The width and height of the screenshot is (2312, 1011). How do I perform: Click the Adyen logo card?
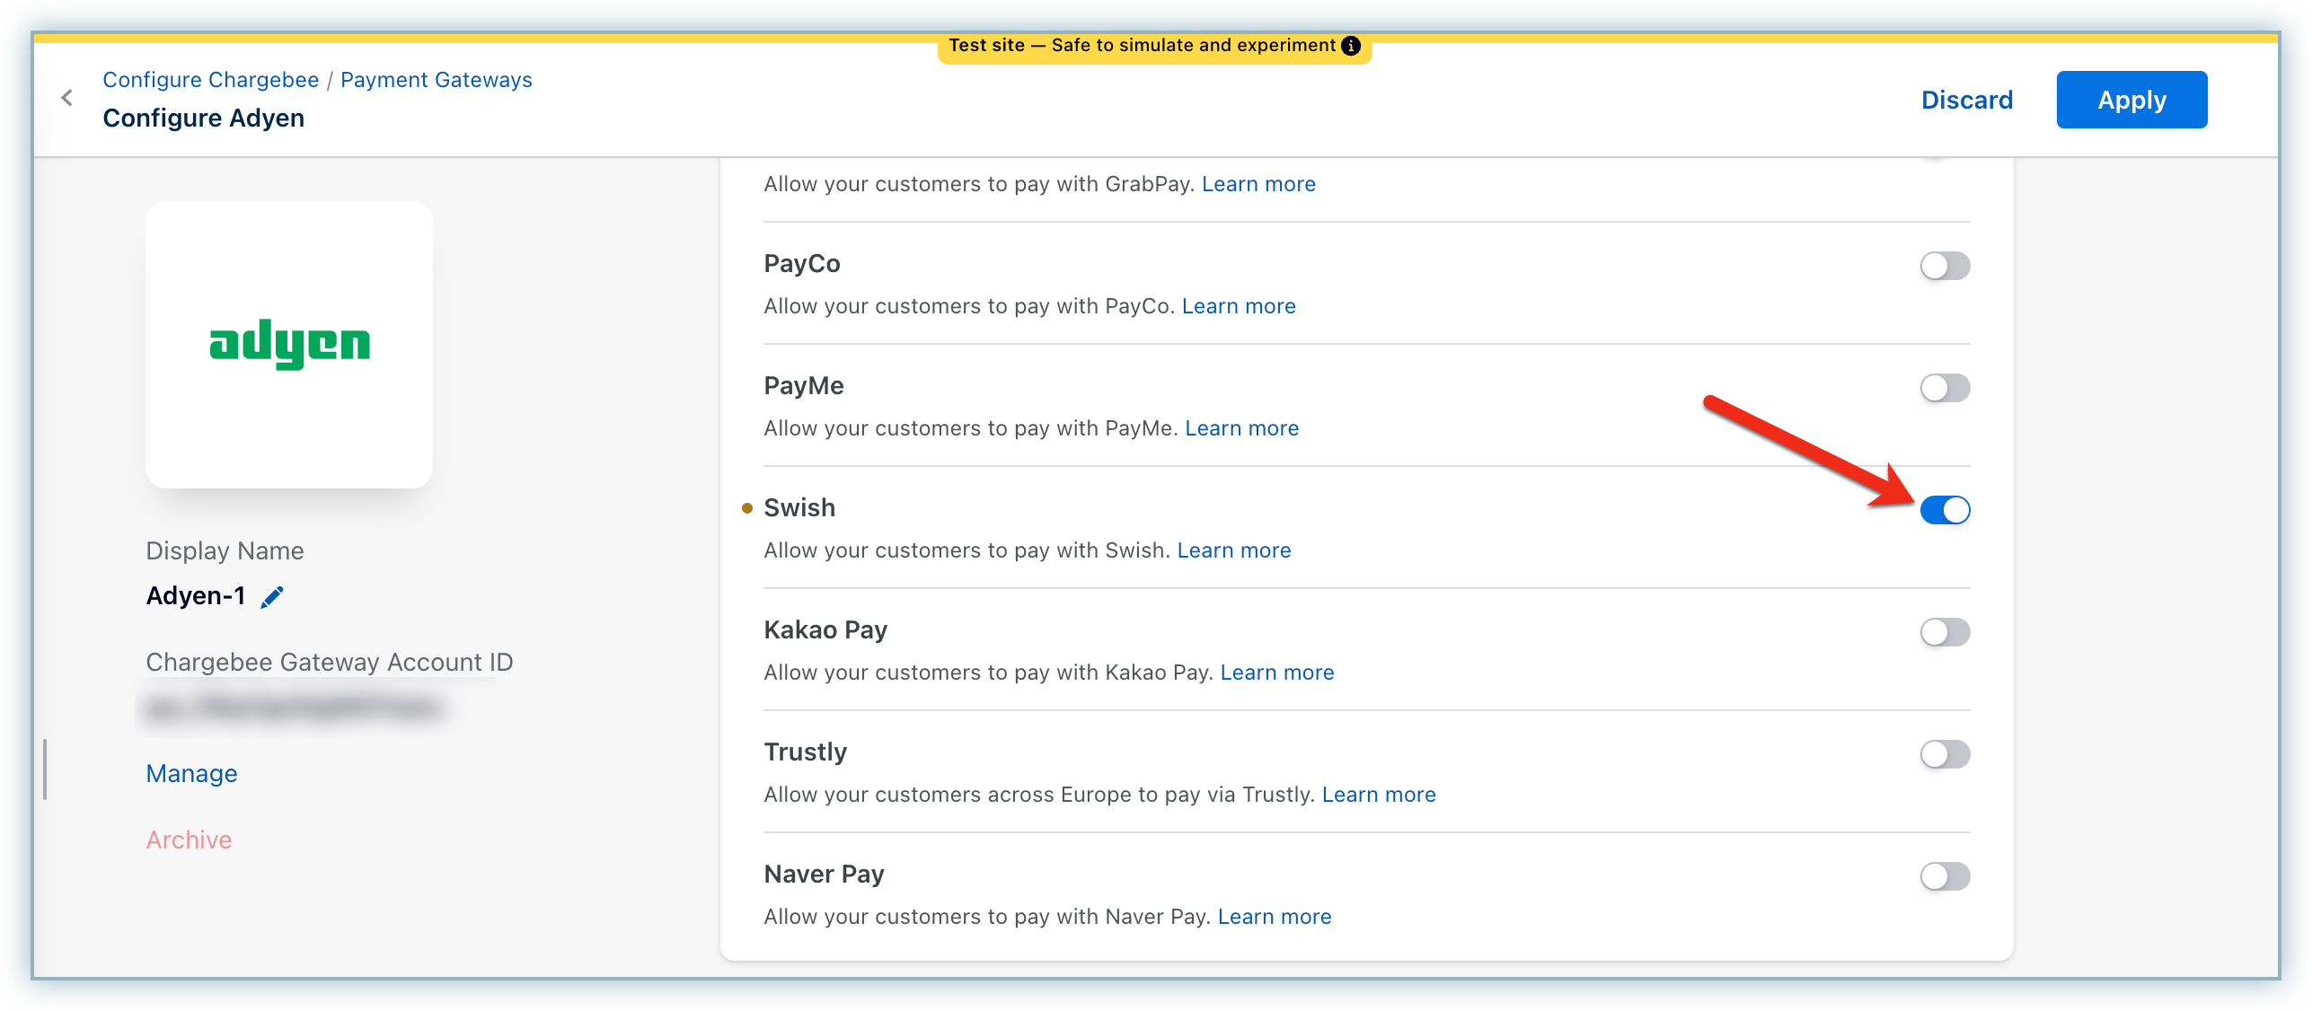pos(289,345)
